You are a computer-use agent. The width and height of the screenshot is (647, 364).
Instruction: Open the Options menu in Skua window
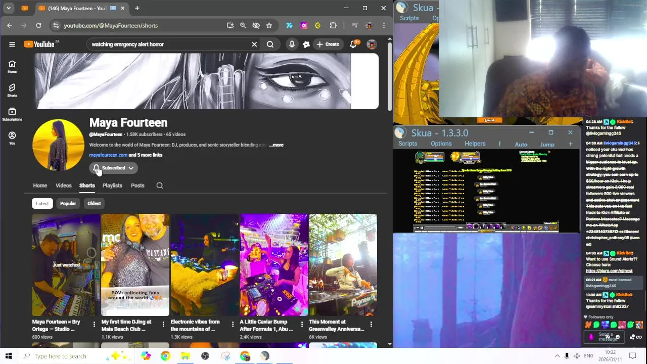tap(441, 144)
